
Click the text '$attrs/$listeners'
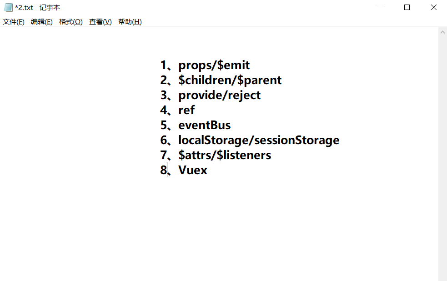(x=225, y=155)
